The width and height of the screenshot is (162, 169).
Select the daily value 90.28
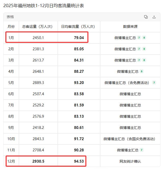coord(79,150)
